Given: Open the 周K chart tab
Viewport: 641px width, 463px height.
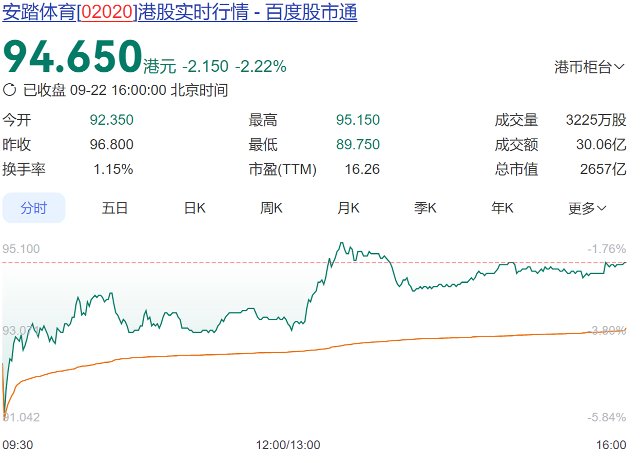Looking at the screenshot, I should pyautogui.click(x=271, y=208).
